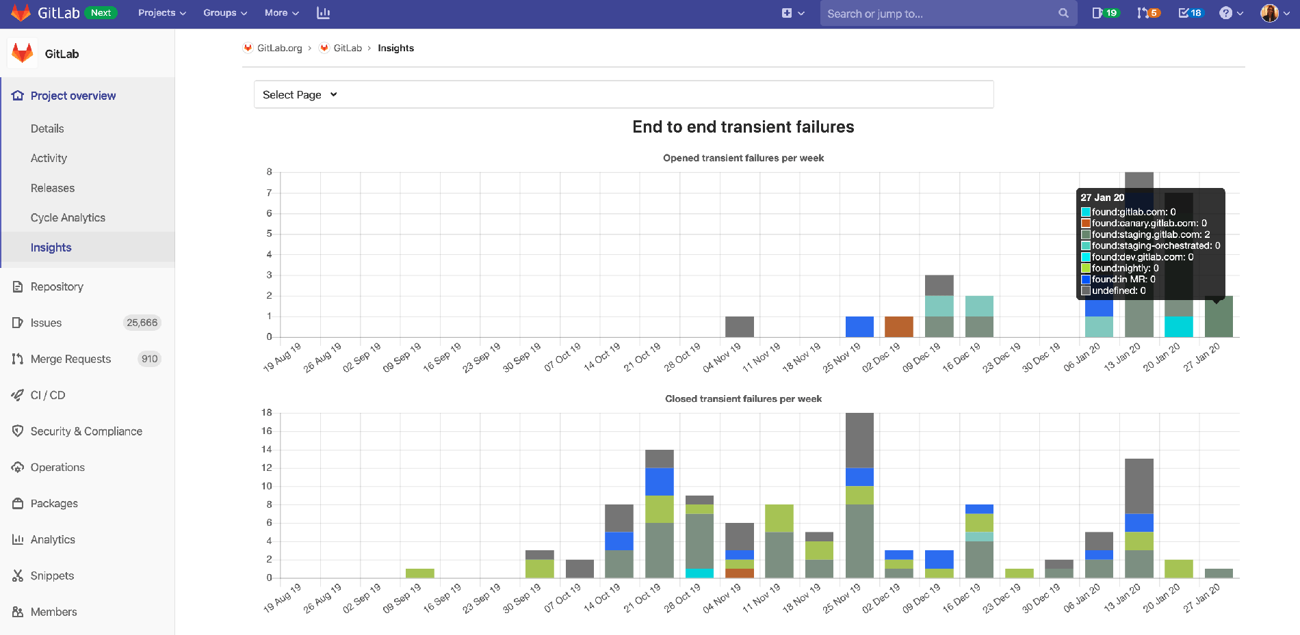Open the Groups menu from the top bar
This screenshot has width=1300, height=635.
pyautogui.click(x=224, y=12)
